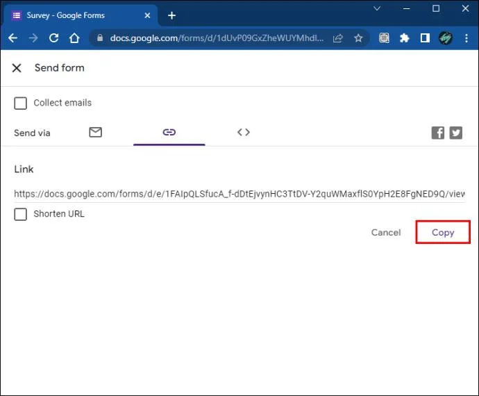Click the form link URL field
This screenshot has width=479, height=396.
click(239, 194)
